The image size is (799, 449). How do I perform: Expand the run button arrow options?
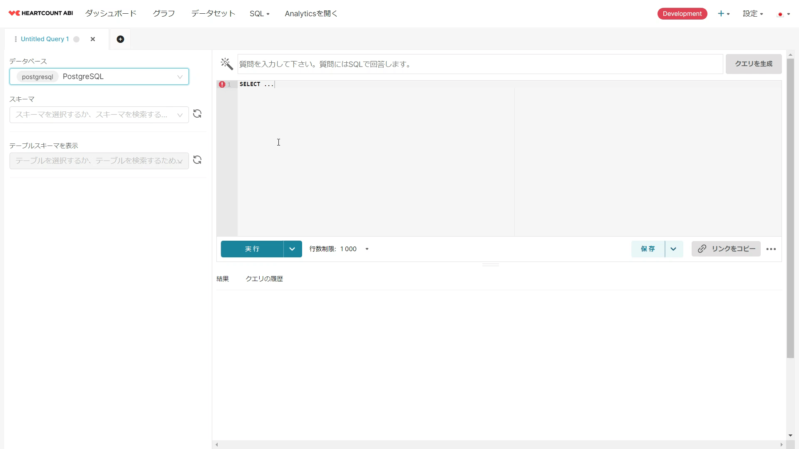[x=293, y=249]
